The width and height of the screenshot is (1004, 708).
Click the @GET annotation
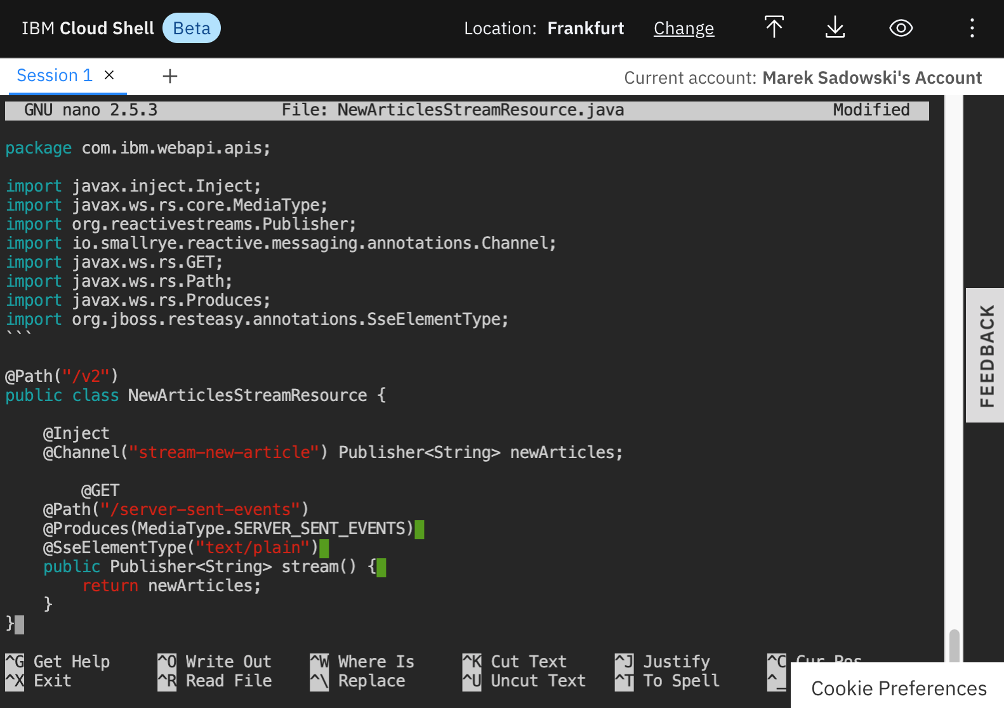point(100,490)
